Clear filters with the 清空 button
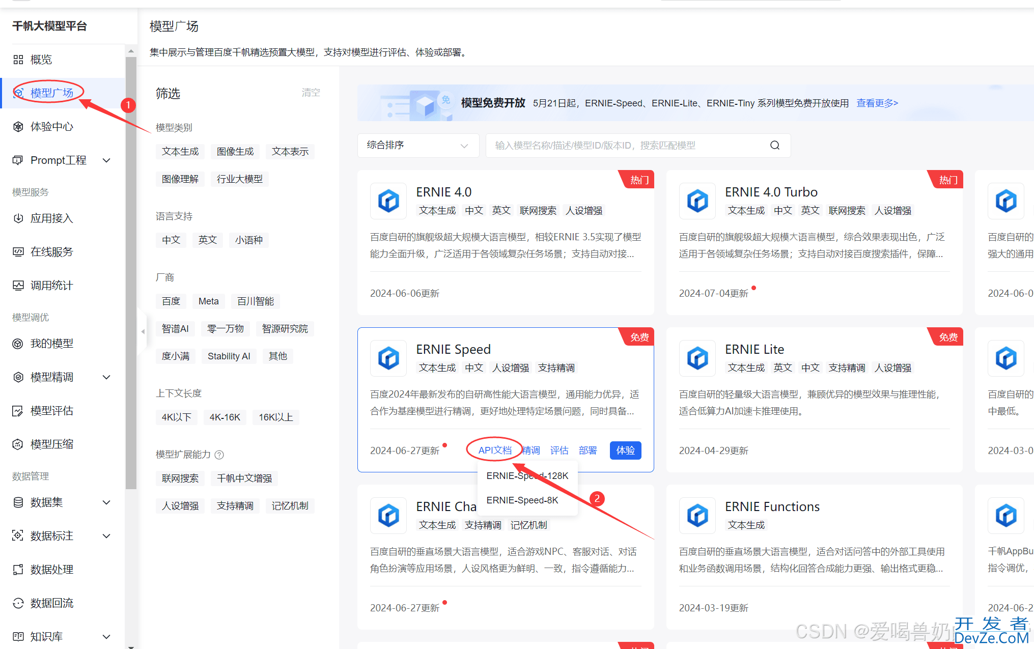Screen dimensions: 1034x649 [311, 93]
